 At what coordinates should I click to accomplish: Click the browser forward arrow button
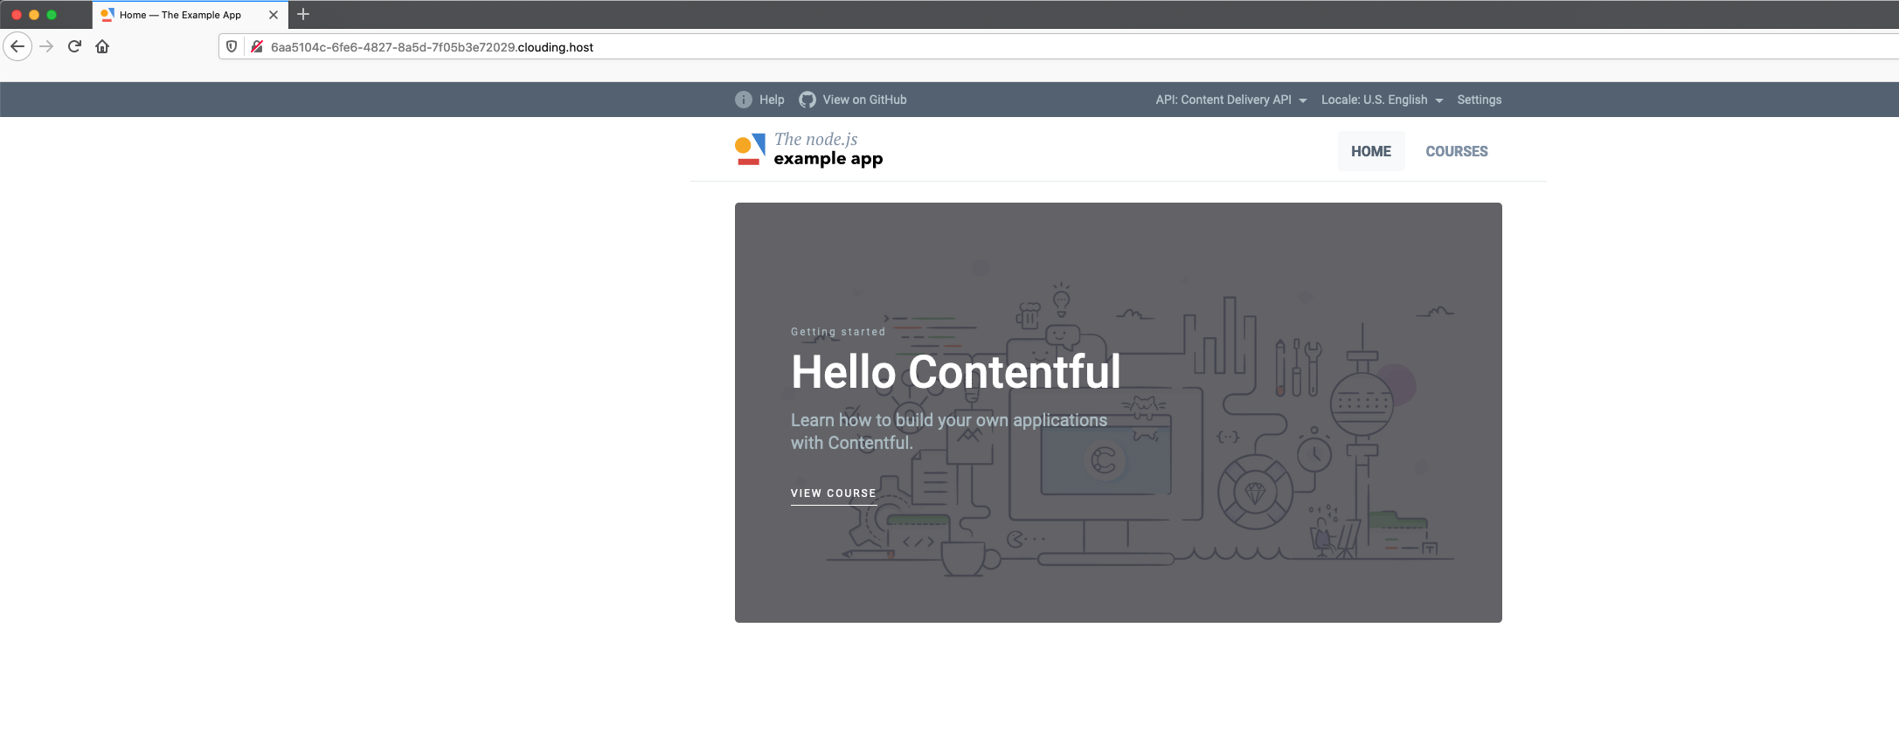[47, 46]
